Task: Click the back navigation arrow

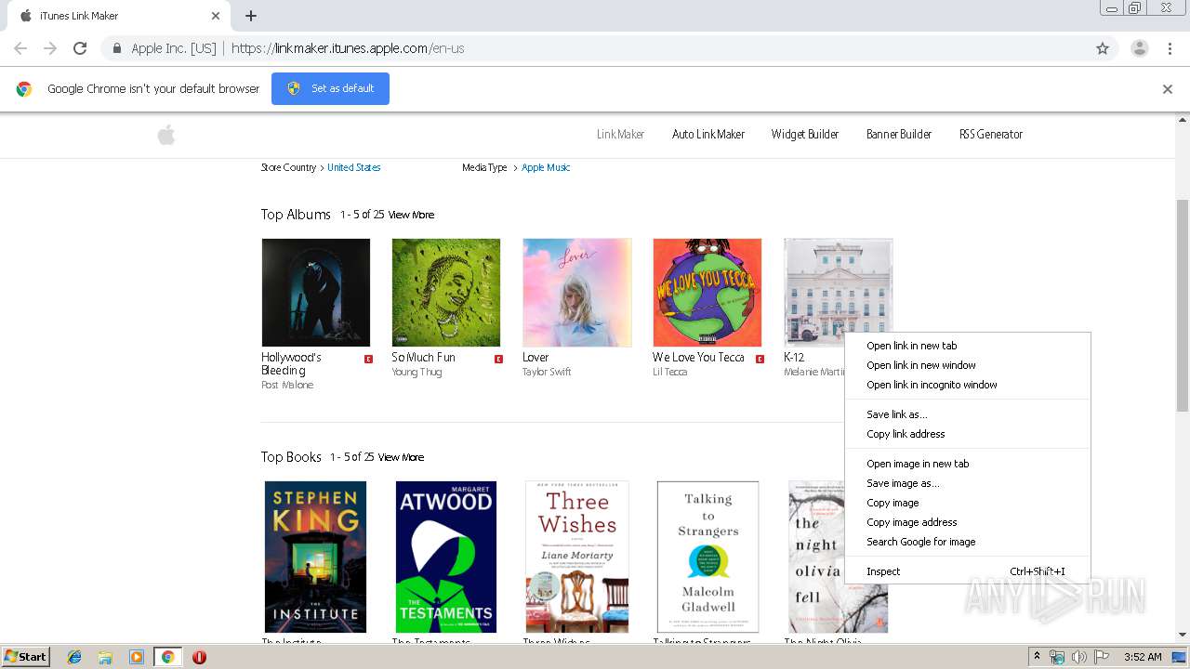Action: pos(20,48)
